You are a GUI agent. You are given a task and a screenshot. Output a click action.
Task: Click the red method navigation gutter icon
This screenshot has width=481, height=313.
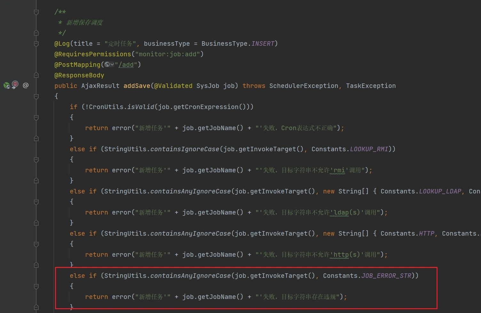tap(15, 85)
